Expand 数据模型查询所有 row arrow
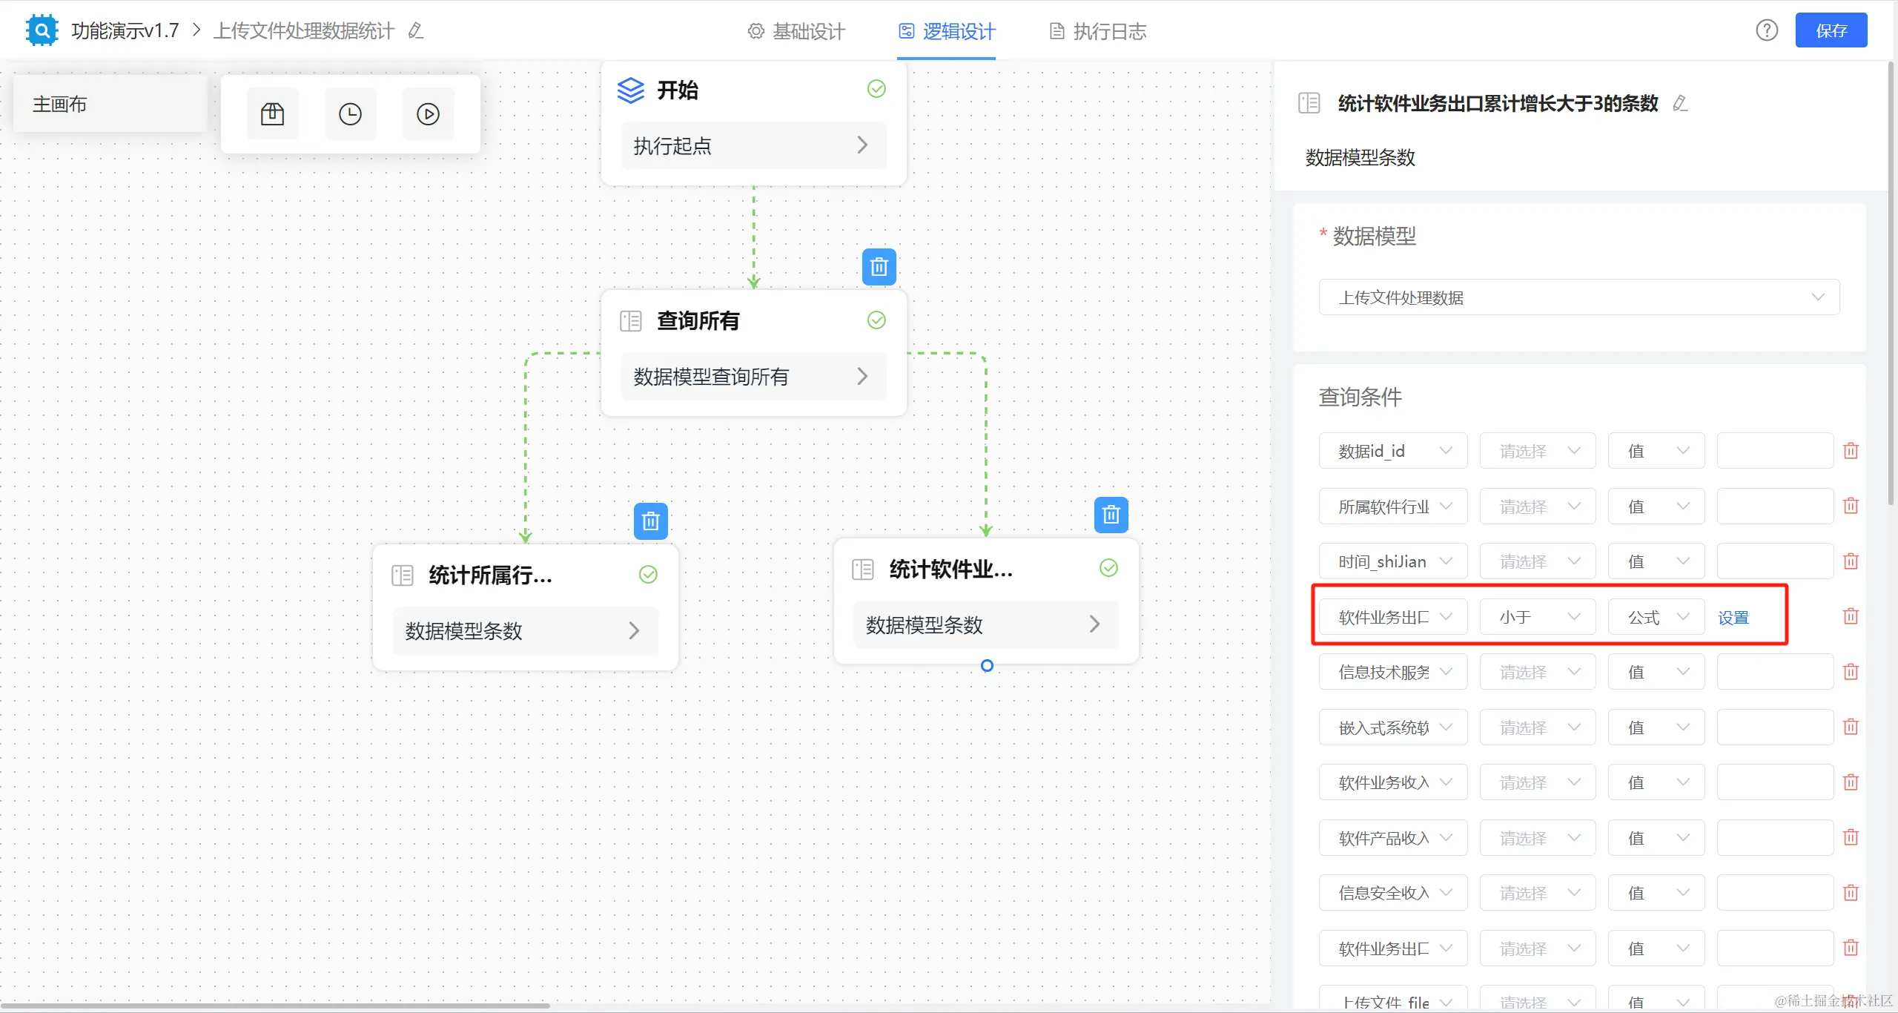This screenshot has height=1013, width=1898. click(x=862, y=377)
